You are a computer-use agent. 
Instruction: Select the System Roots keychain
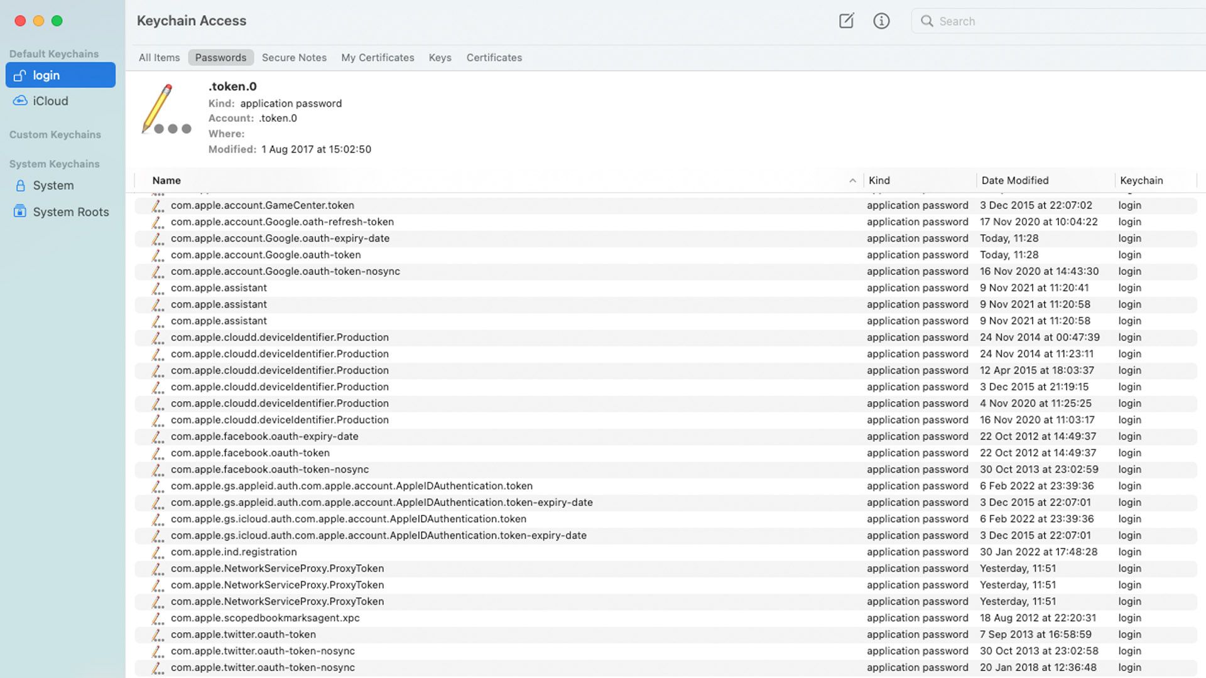click(x=70, y=212)
